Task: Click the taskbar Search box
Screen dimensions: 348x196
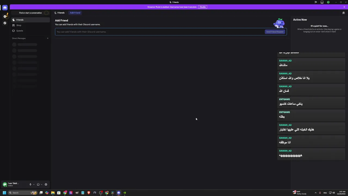Action: click(23, 193)
